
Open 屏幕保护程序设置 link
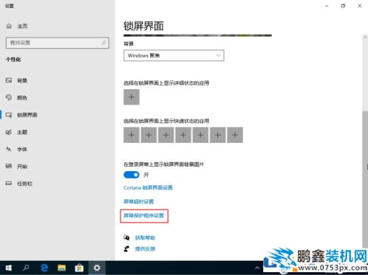pos(144,216)
